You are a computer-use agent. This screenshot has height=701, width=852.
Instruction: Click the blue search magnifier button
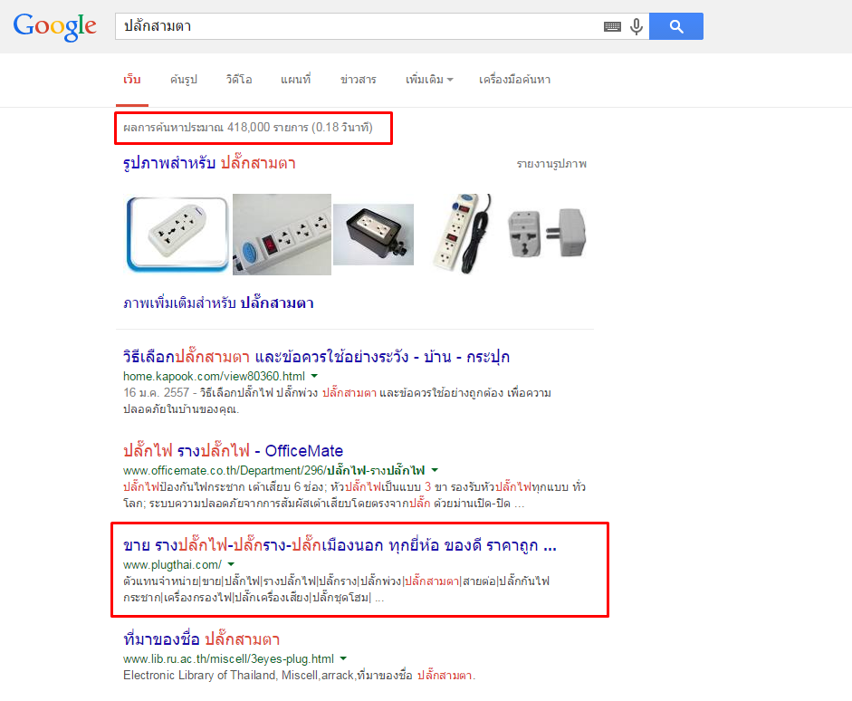point(676,26)
